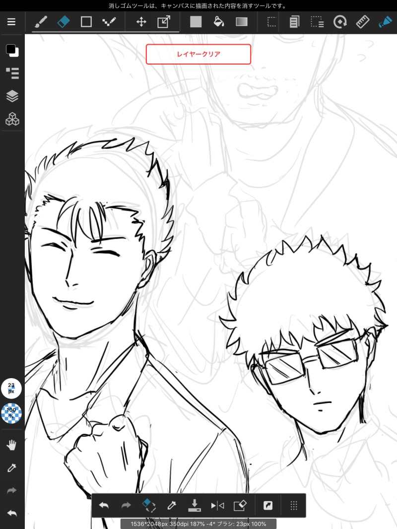This screenshot has width=397, height=529.
Task: Click the blue pen help icon
Action: pos(385,22)
